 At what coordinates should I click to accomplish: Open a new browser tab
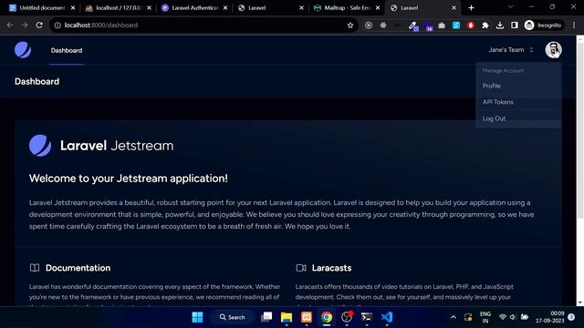(471, 8)
